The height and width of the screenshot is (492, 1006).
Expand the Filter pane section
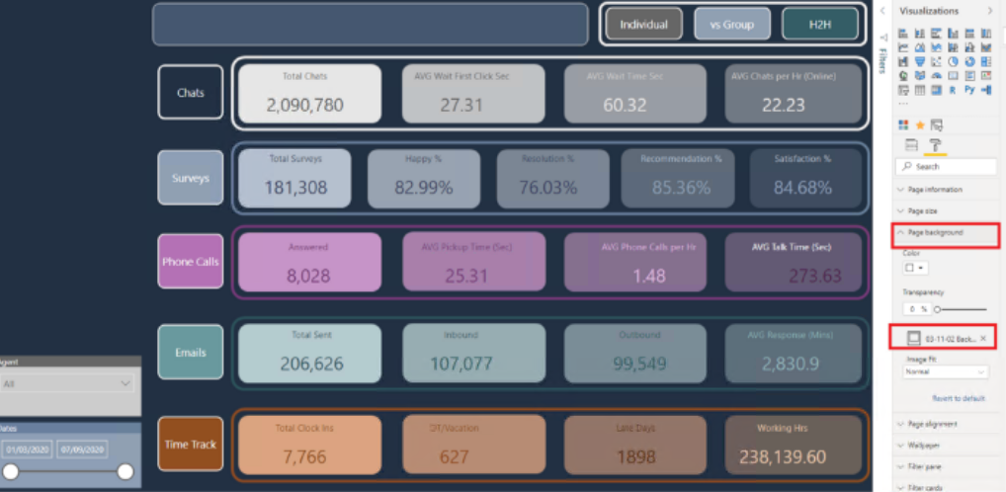[x=948, y=466]
